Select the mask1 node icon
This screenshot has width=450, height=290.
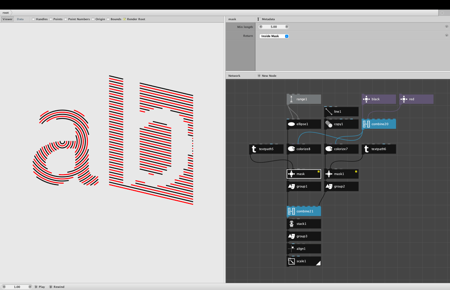[x=329, y=174]
